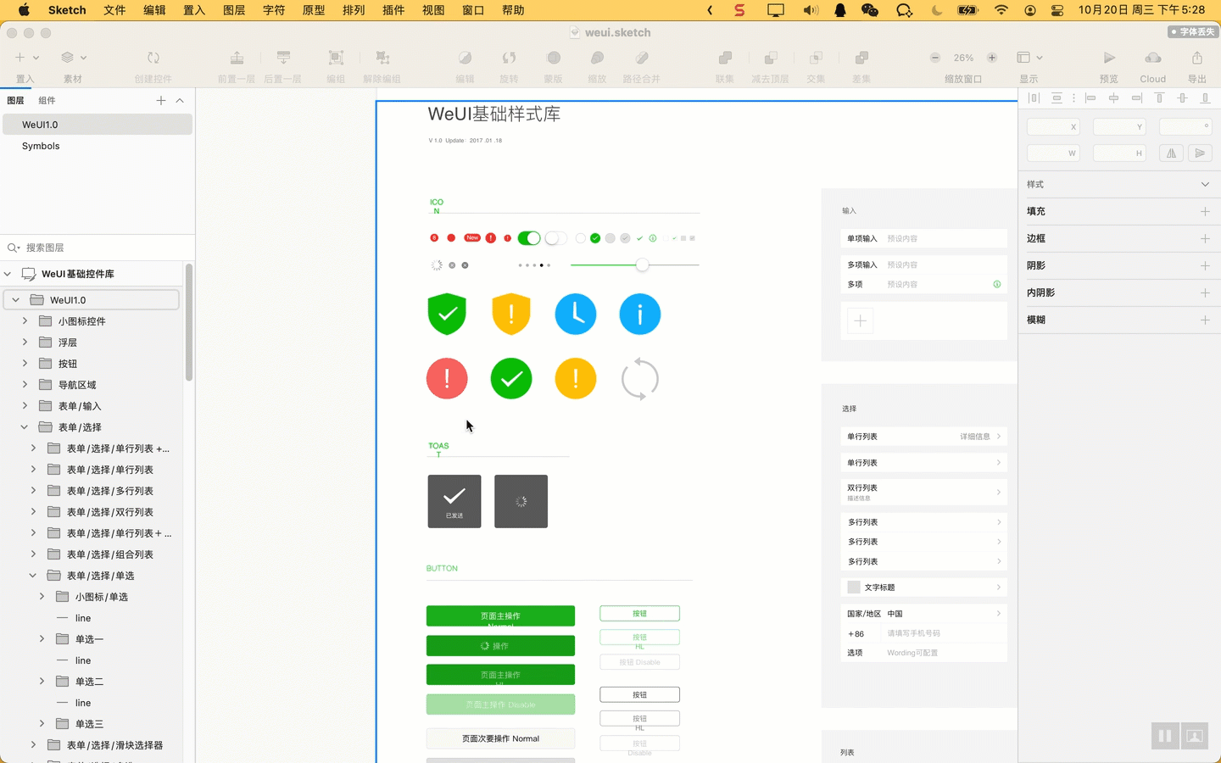Viewport: 1221px width, 763px height.
Task: Open the Cloud upload icon
Action: (1153, 58)
